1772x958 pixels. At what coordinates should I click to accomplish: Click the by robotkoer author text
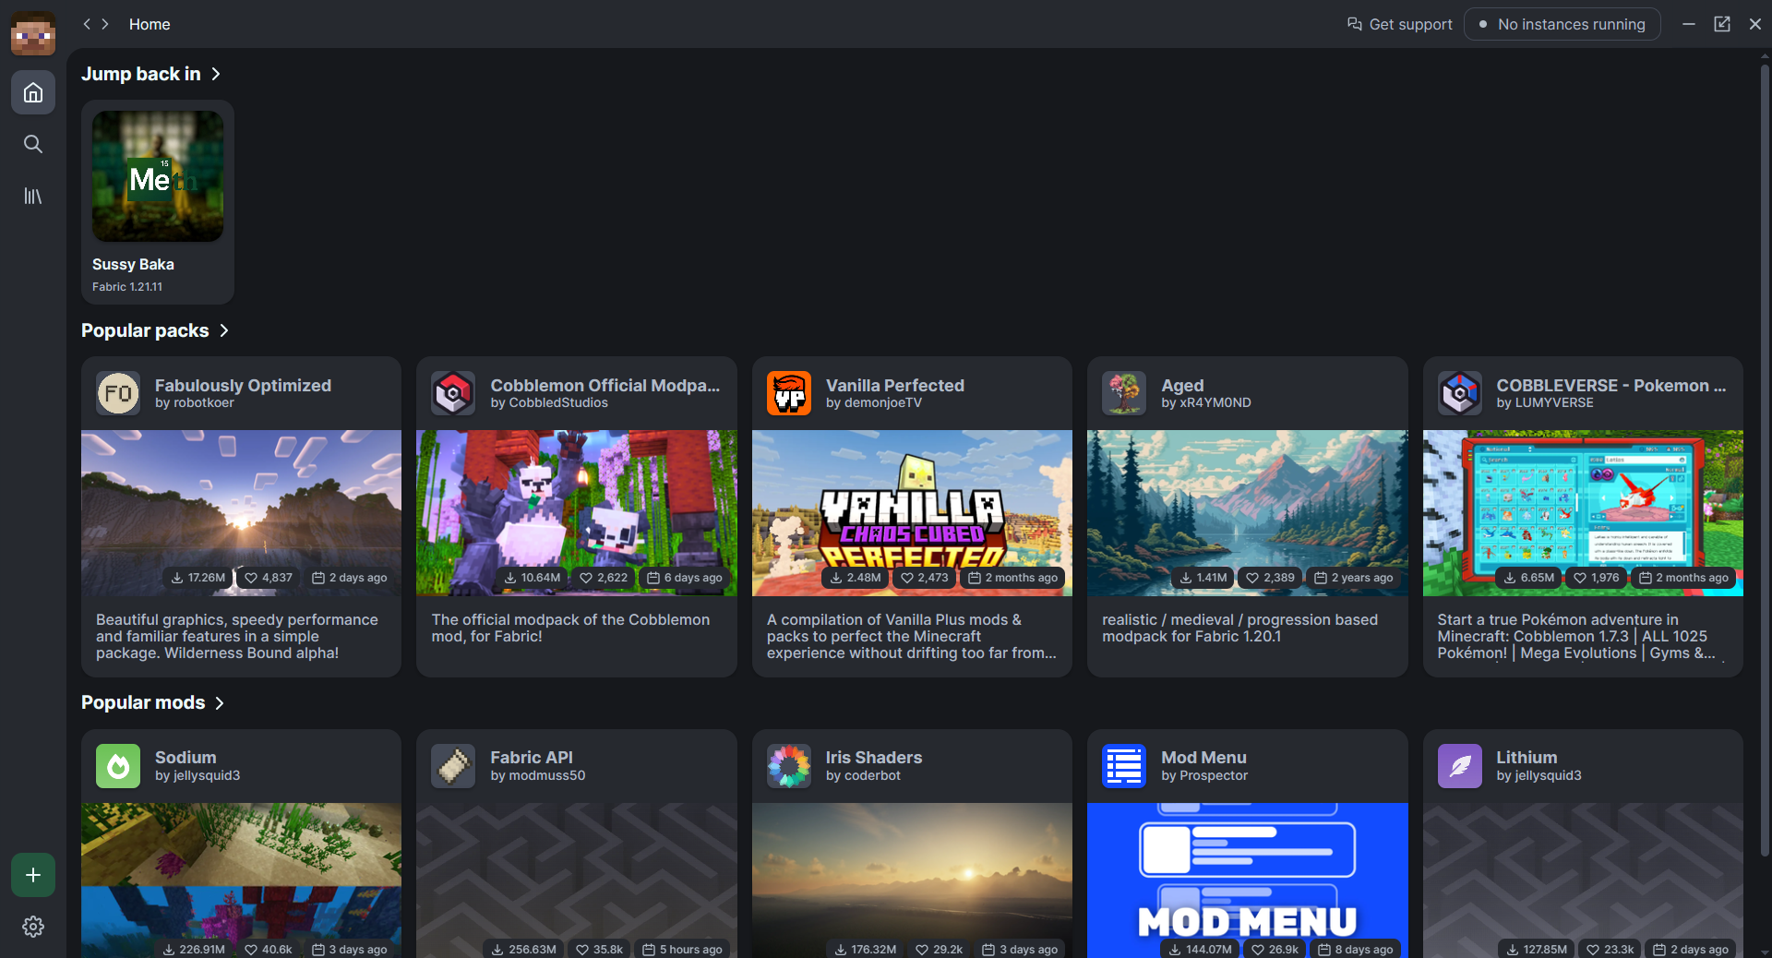[195, 403]
